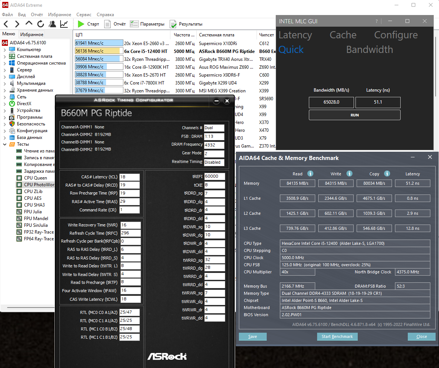Open the Отчёт report toolbar button
439x368 pixels.
coord(115,24)
